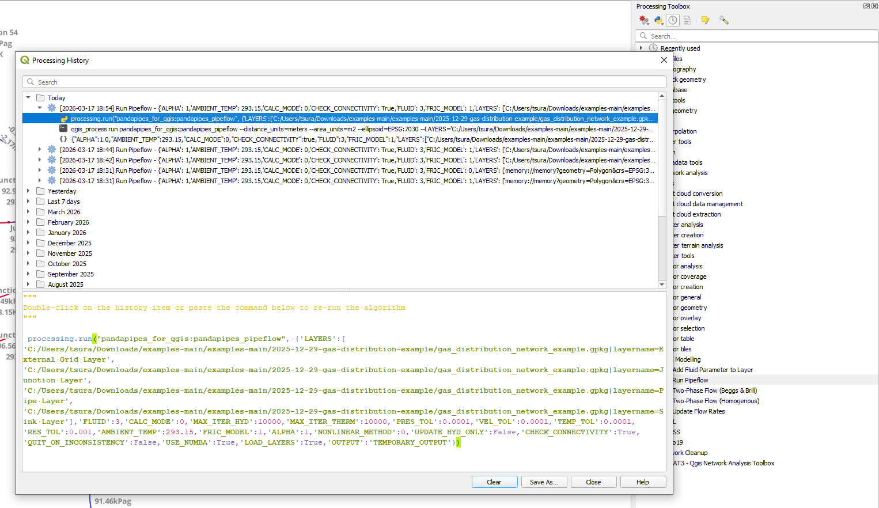Expand Recently used in Processing Toolbox
Viewport: 879px width, 508px height.
point(641,48)
